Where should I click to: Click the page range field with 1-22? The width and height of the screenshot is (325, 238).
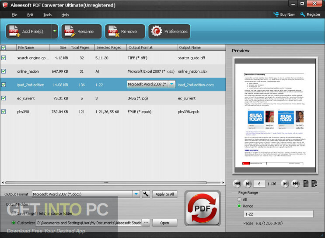[x=278, y=214]
